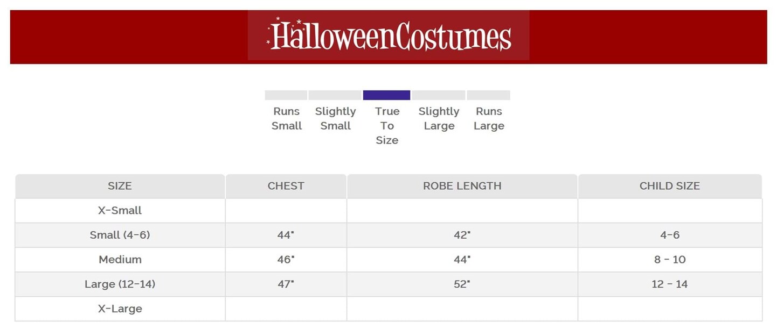Click the SIZE column header
This screenshot has width=776, height=336.
[120, 186]
